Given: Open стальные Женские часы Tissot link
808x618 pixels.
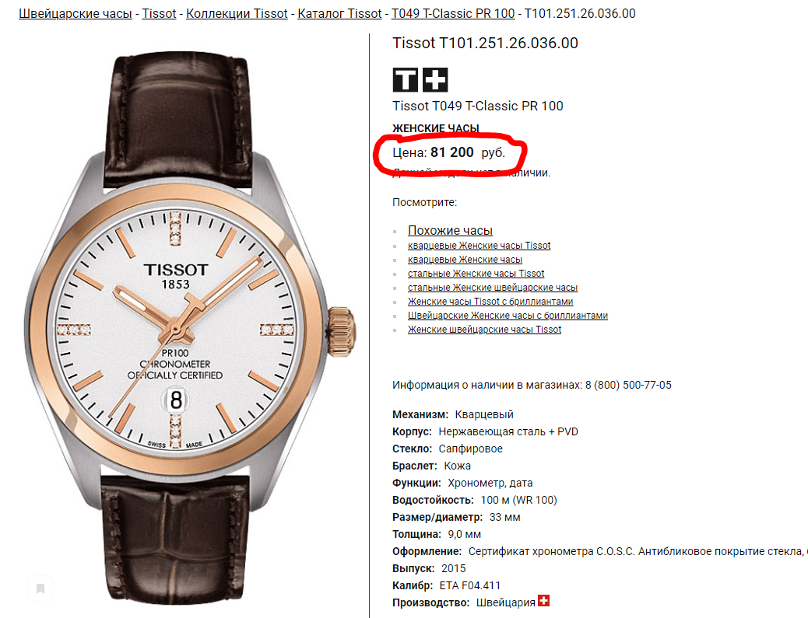Looking at the screenshot, I should (x=476, y=273).
